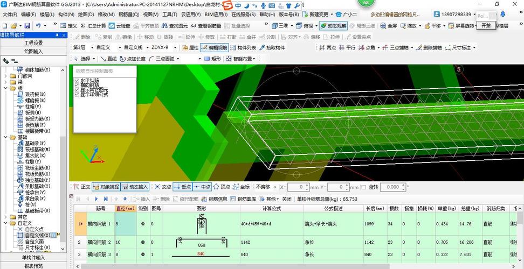This screenshot has height=269, width=524.
Task: Expand the 门窗洞 tree folder
Action: click(6, 76)
